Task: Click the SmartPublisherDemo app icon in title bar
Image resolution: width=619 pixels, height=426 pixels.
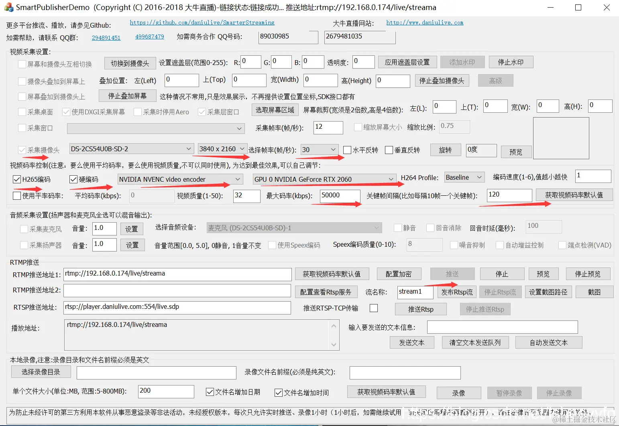Action: (8, 7)
